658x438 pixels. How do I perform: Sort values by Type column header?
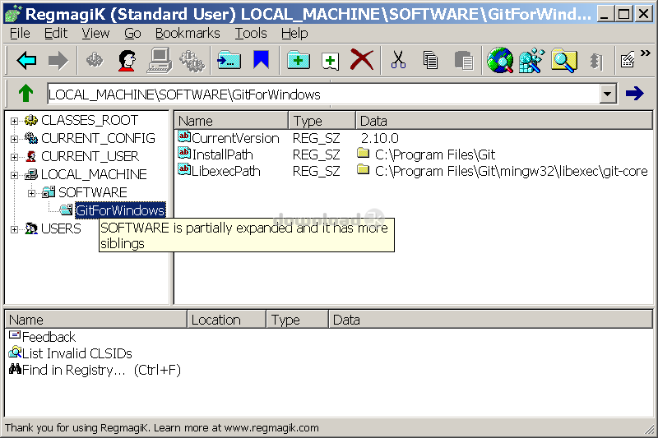322,121
